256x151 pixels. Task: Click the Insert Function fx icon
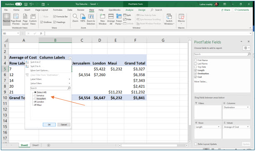(41, 33)
